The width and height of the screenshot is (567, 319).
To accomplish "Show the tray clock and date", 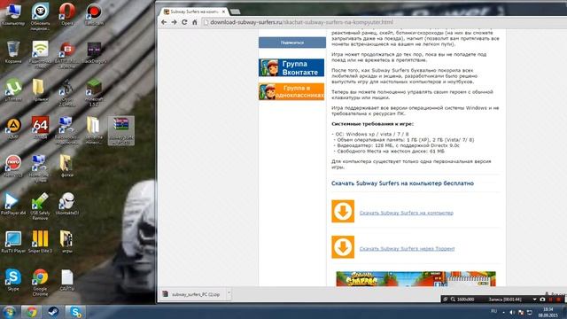I will pos(548,313).
